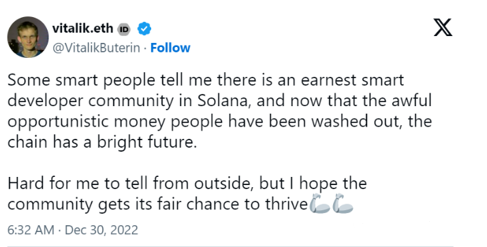Click the vitalik.eth display name
This screenshot has width=487, height=247.
[82, 28]
